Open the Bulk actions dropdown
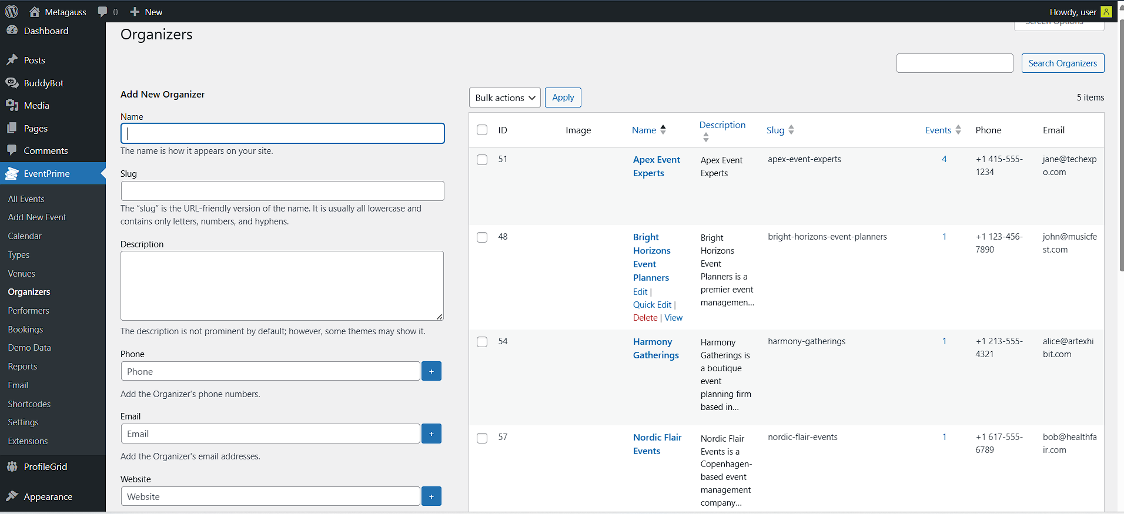This screenshot has width=1124, height=514. click(x=504, y=98)
